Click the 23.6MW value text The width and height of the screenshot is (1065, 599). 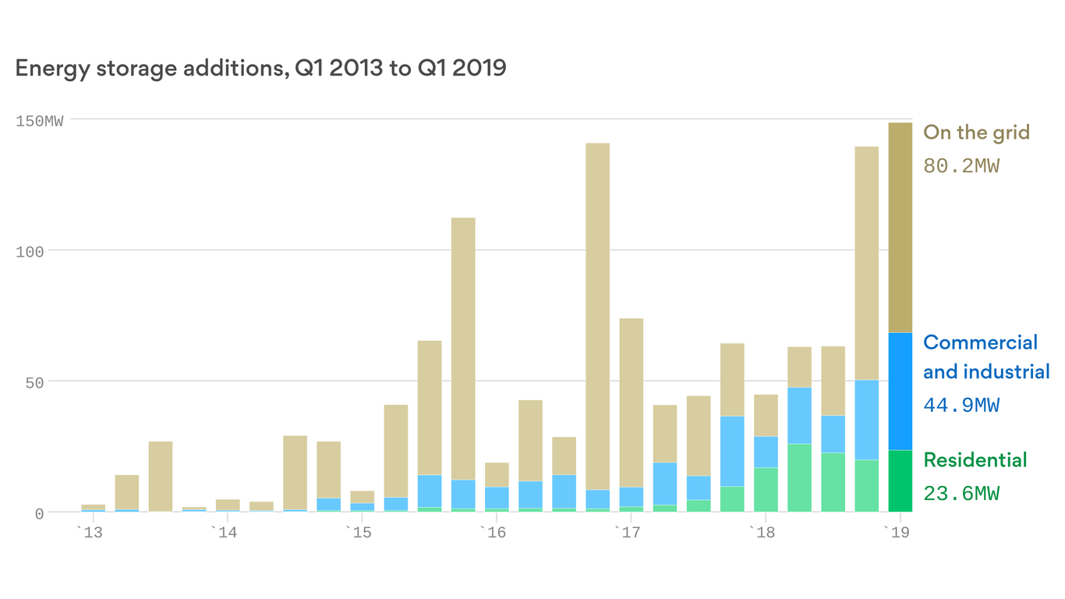coord(961,492)
